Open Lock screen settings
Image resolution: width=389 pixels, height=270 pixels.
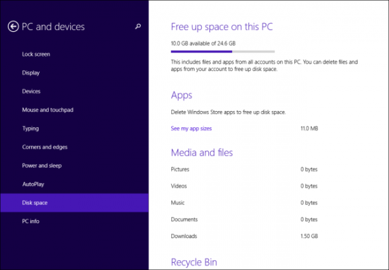click(x=36, y=55)
